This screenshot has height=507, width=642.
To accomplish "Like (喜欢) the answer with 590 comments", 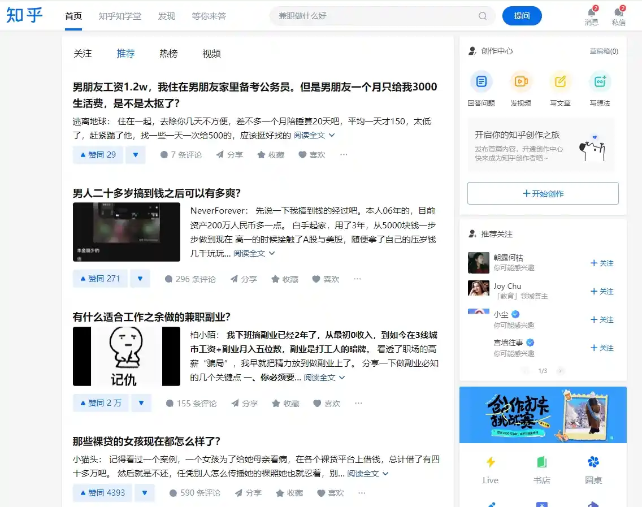I will (331, 493).
